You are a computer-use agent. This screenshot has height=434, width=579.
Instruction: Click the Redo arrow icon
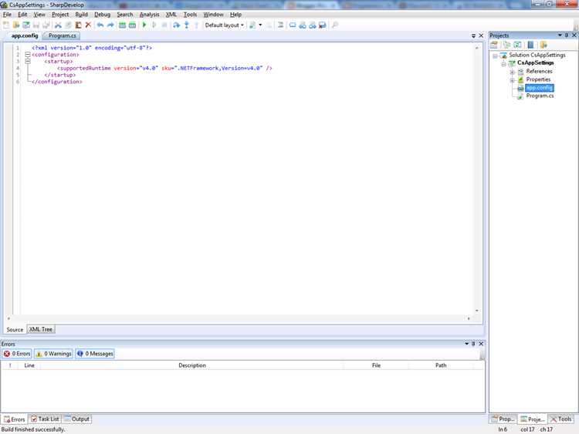[x=110, y=25]
